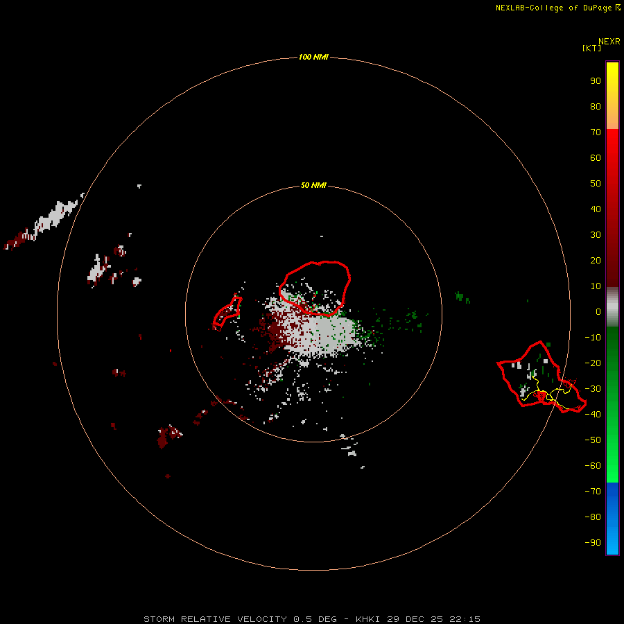Pick the blue bottom segment of the color bar
The width and height of the screenshot is (624, 624).
(x=612, y=519)
